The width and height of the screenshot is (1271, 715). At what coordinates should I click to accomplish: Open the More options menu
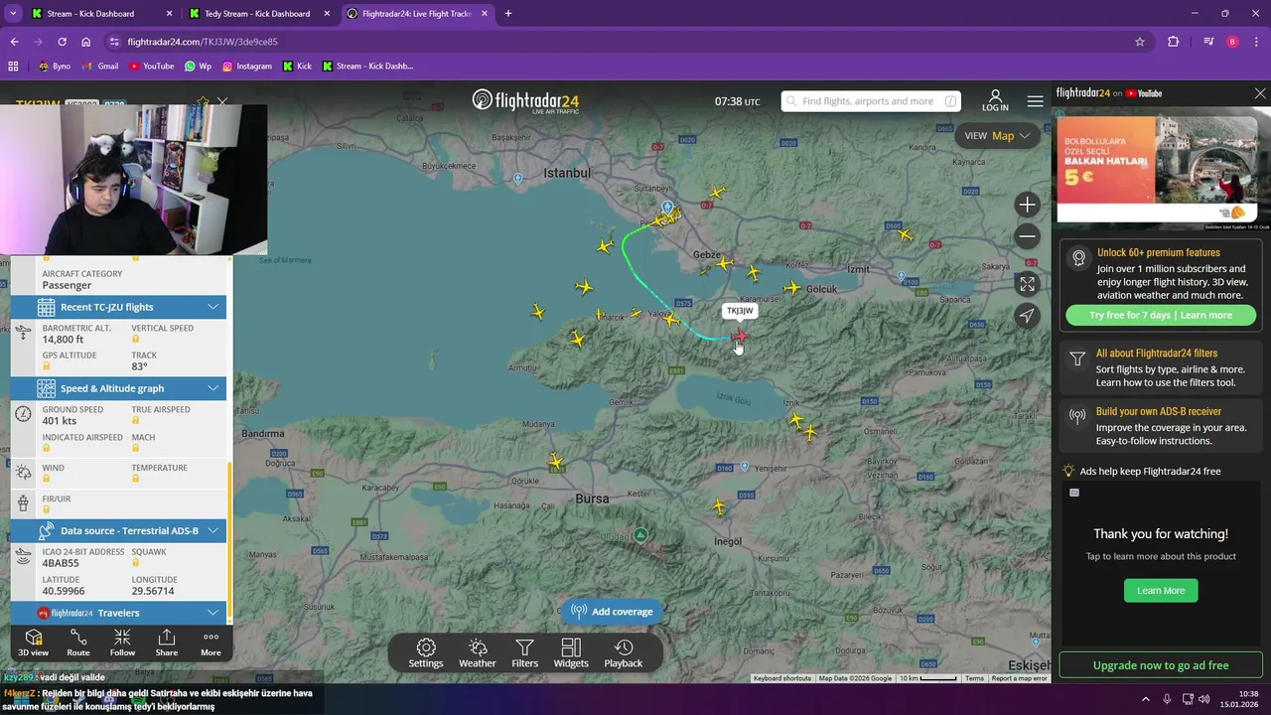pyautogui.click(x=211, y=643)
